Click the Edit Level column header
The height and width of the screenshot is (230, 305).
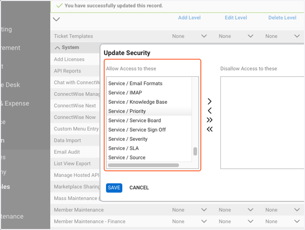click(x=236, y=18)
